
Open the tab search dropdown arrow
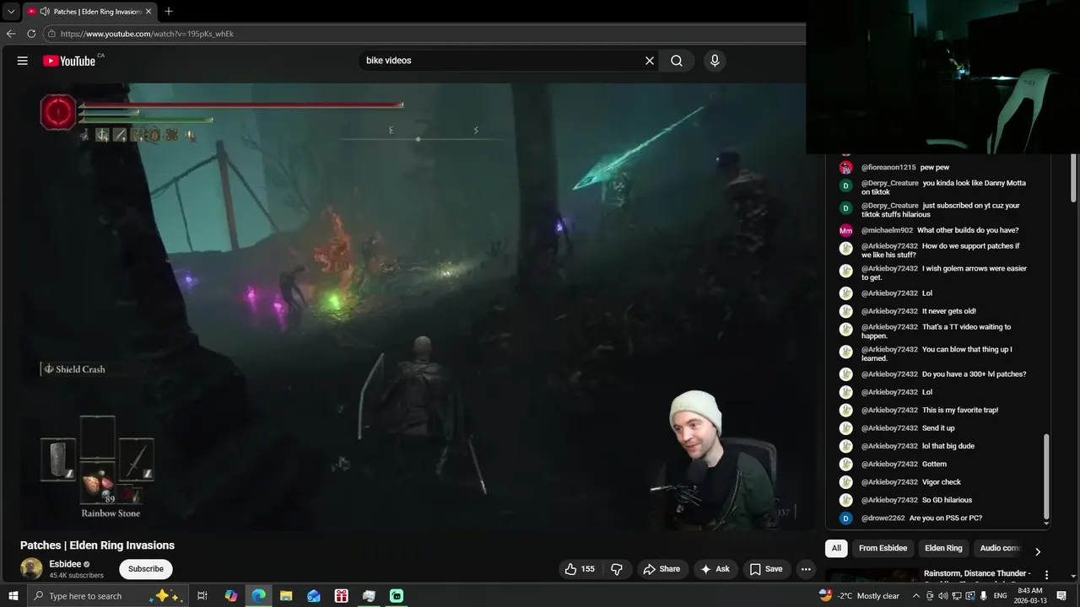tap(10, 12)
